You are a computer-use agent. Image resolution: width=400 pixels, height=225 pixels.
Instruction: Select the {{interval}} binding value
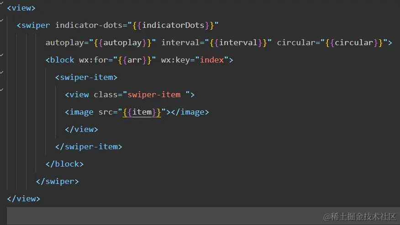(x=238, y=42)
